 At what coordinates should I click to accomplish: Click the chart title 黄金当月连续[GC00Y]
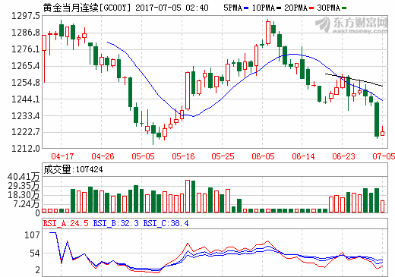[87, 8]
